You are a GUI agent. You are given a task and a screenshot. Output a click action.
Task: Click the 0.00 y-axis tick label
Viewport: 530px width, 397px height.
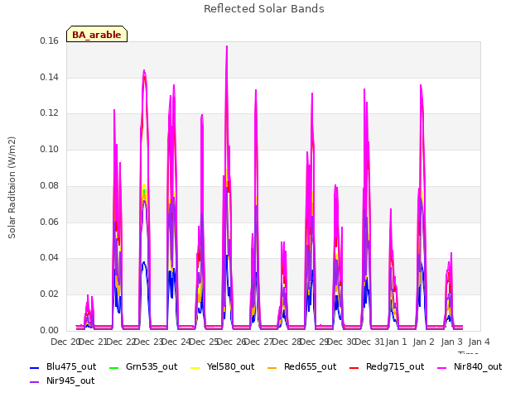[49, 330]
